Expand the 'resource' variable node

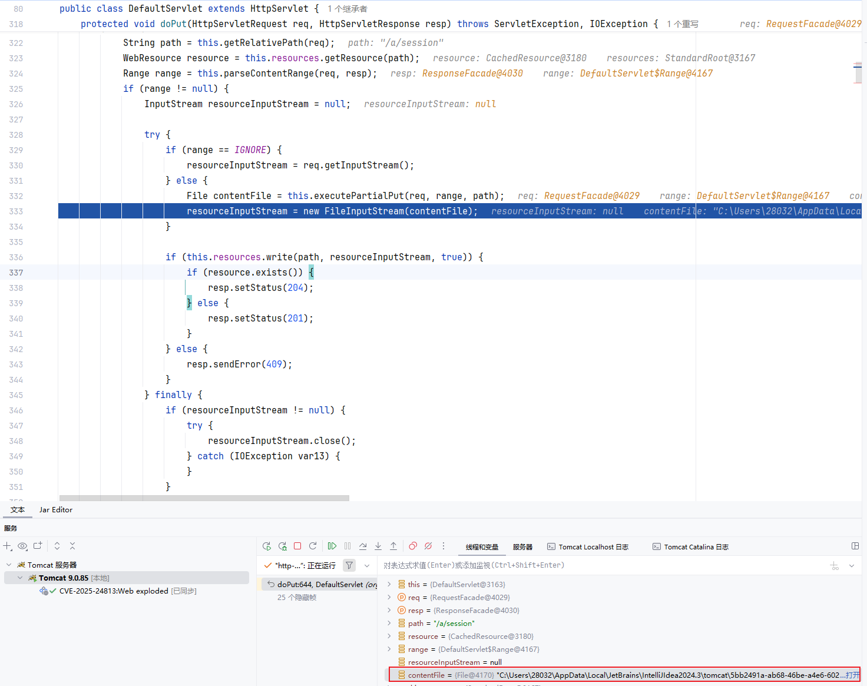tap(389, 636)
